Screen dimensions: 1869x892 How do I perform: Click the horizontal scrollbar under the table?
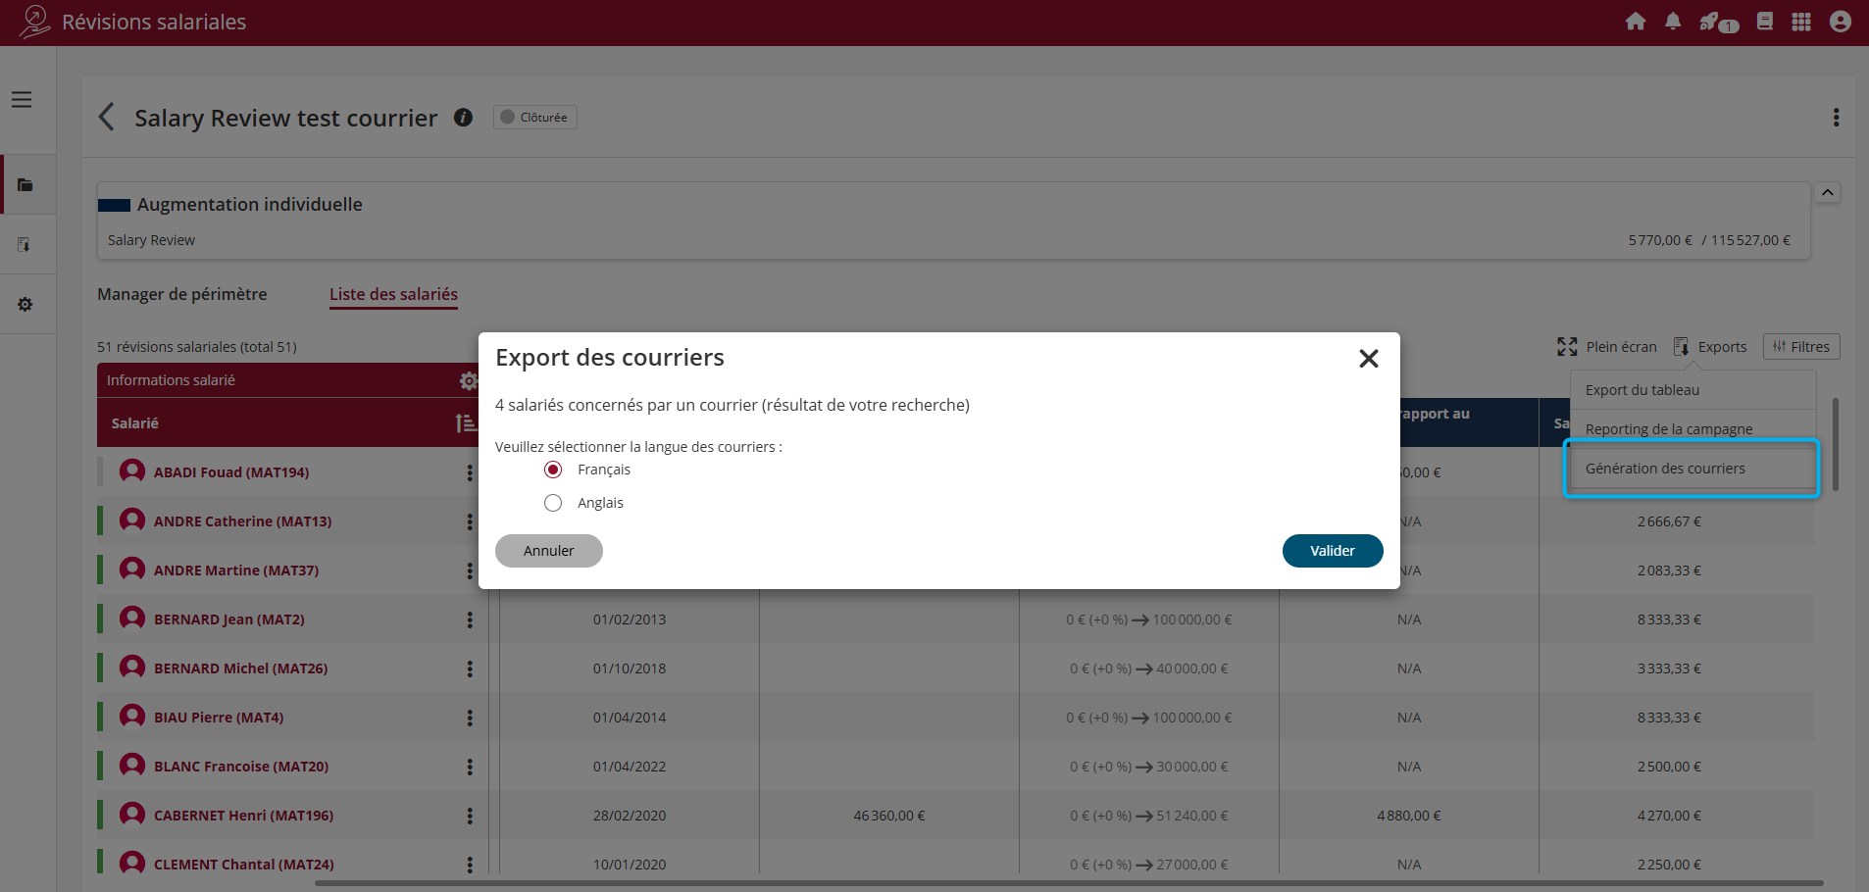(x=1067, y=883)
